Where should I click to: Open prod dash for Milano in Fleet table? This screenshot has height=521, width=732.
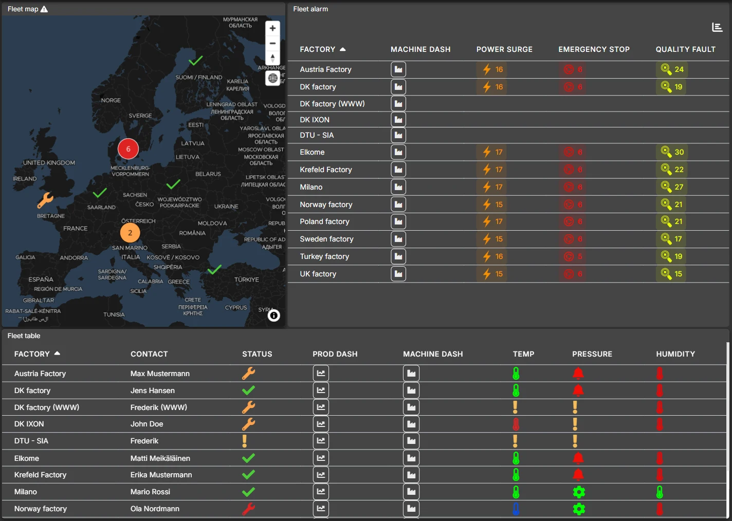pyautogui.click(x=321, y=492)
